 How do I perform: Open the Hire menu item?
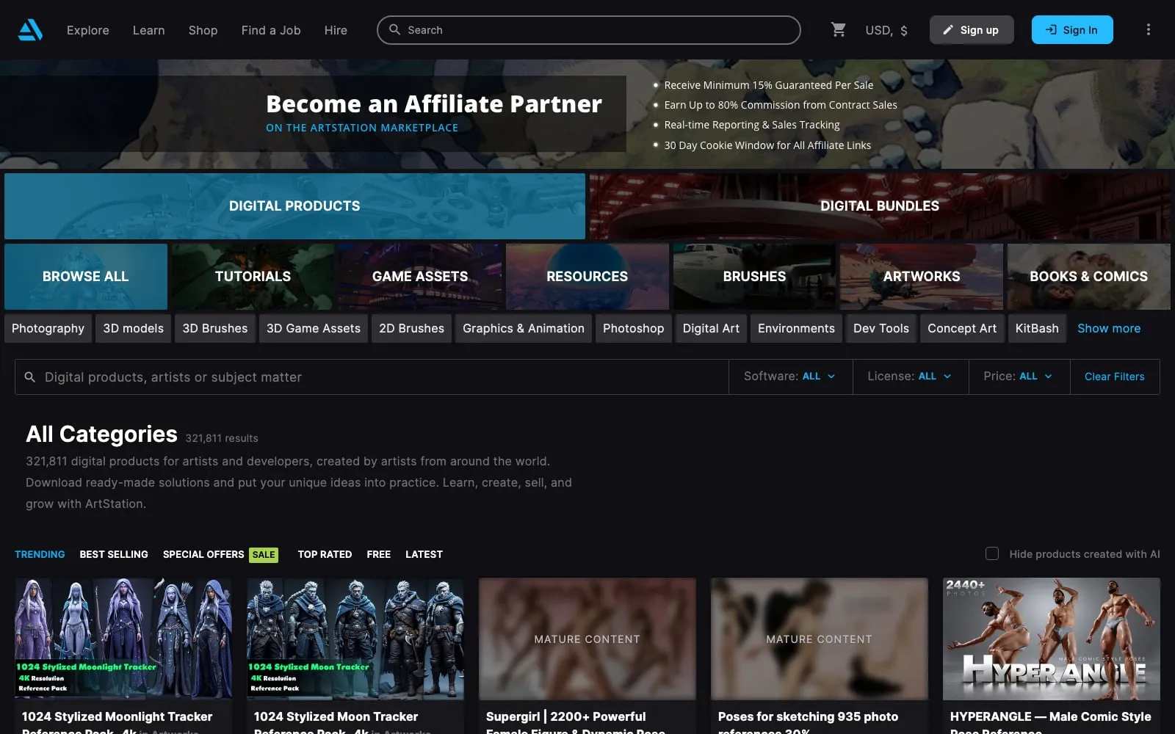pyautogui.click(x=336, y=30)
